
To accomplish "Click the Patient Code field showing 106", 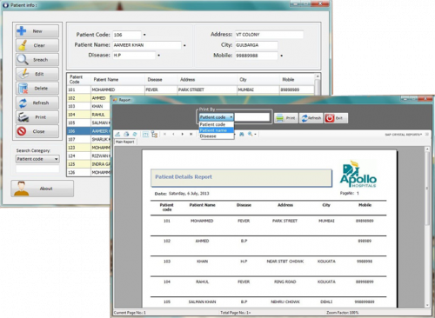I will (x=127, y=35).
